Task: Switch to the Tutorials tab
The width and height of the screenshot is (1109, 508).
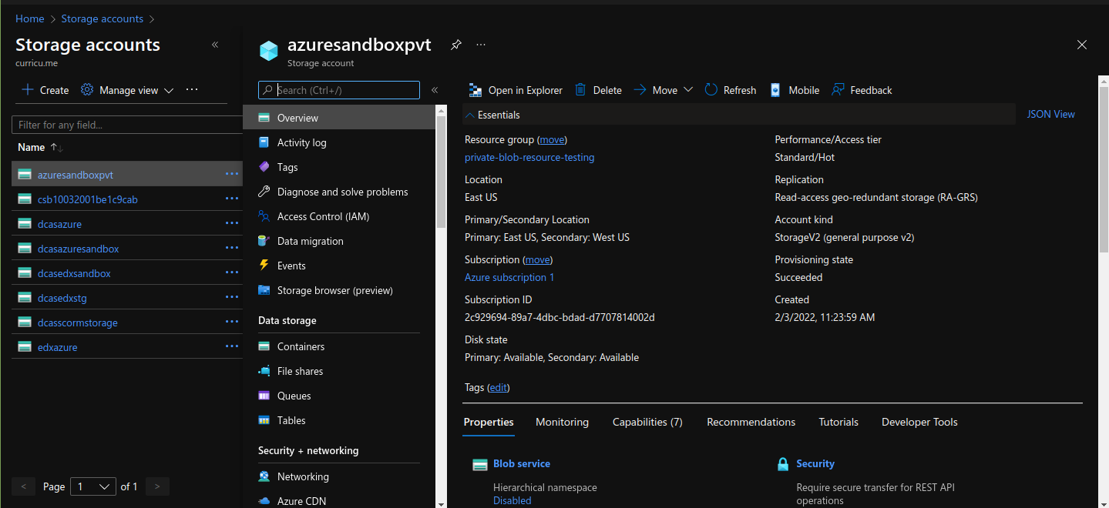Action: pyautogui.click(x=838, y=422)
